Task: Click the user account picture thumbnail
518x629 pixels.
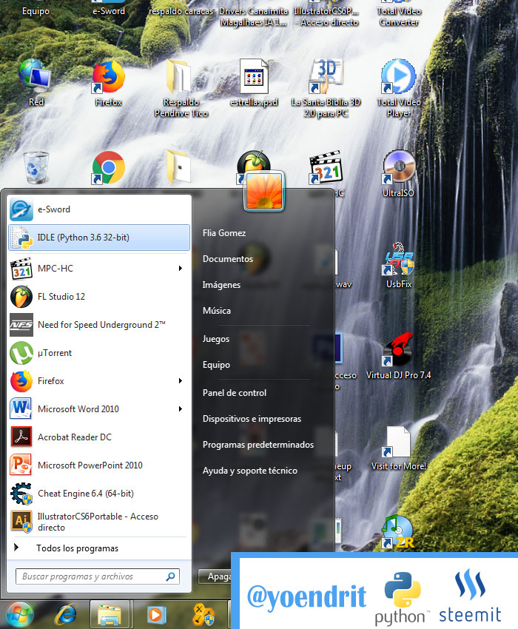Action: point(264,191)
